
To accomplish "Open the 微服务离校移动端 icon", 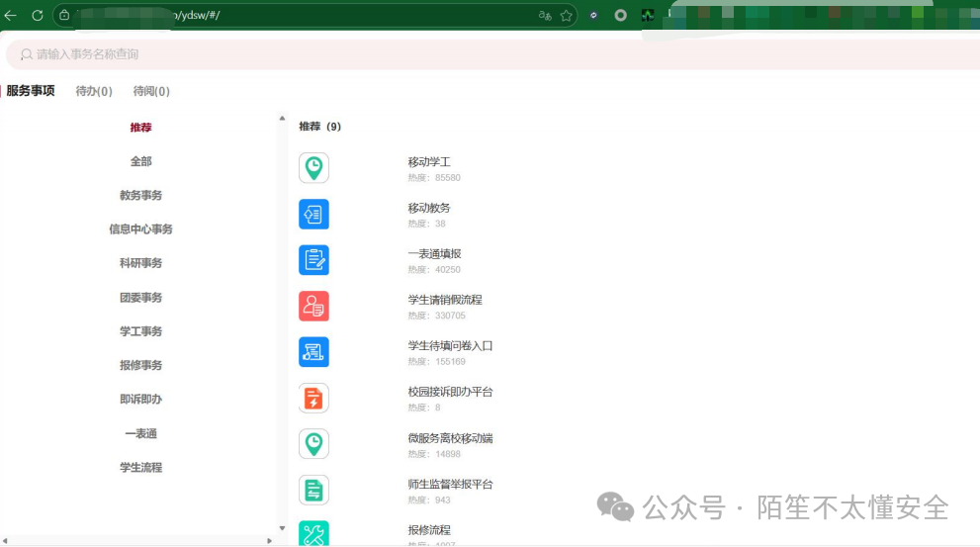I will point(313,444).
